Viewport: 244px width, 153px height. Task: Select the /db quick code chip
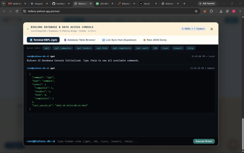pyautogui.click(x=155, y=48)
